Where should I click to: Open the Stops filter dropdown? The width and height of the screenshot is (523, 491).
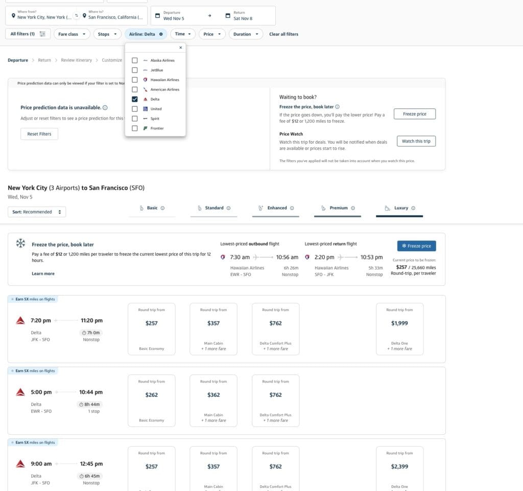pyautogui.click(x=107, y=34)
